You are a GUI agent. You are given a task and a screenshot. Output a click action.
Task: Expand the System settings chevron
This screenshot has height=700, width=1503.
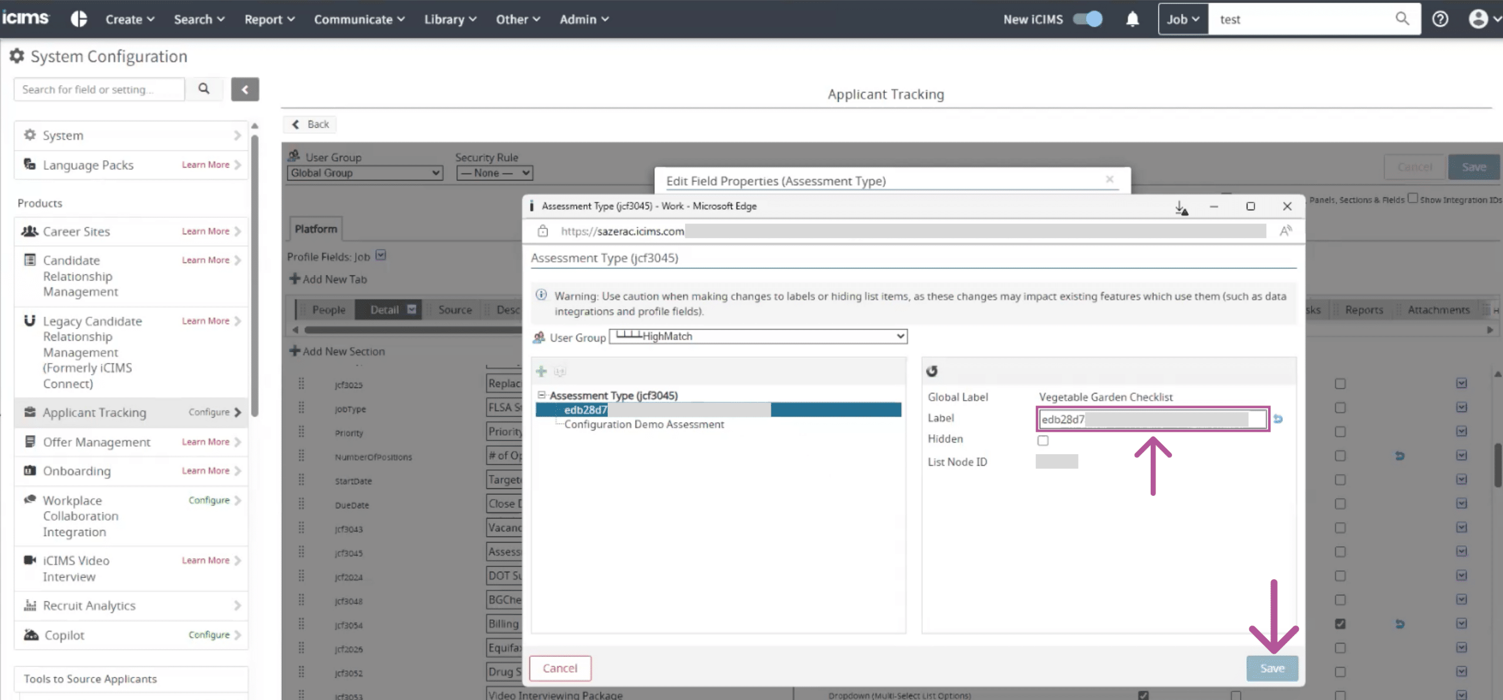tap(237, 136)
